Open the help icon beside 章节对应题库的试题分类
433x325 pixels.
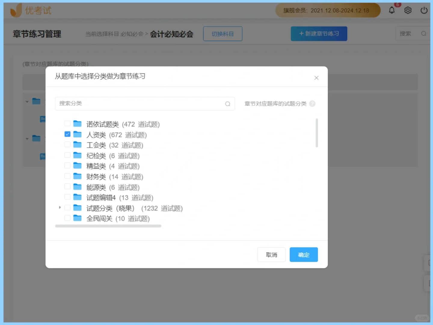pyautogui.click(x=312, y=104)
